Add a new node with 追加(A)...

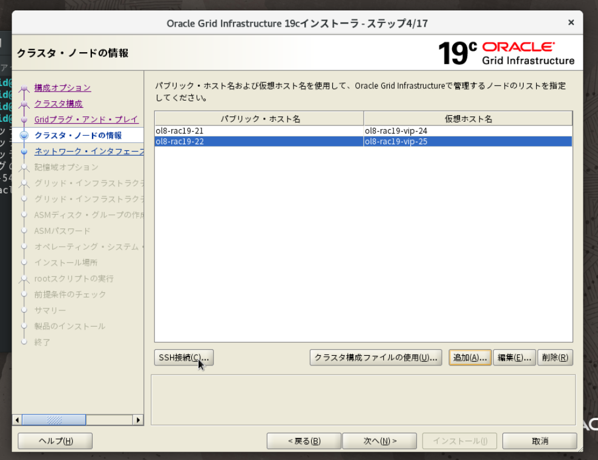(x=470, y=358)
